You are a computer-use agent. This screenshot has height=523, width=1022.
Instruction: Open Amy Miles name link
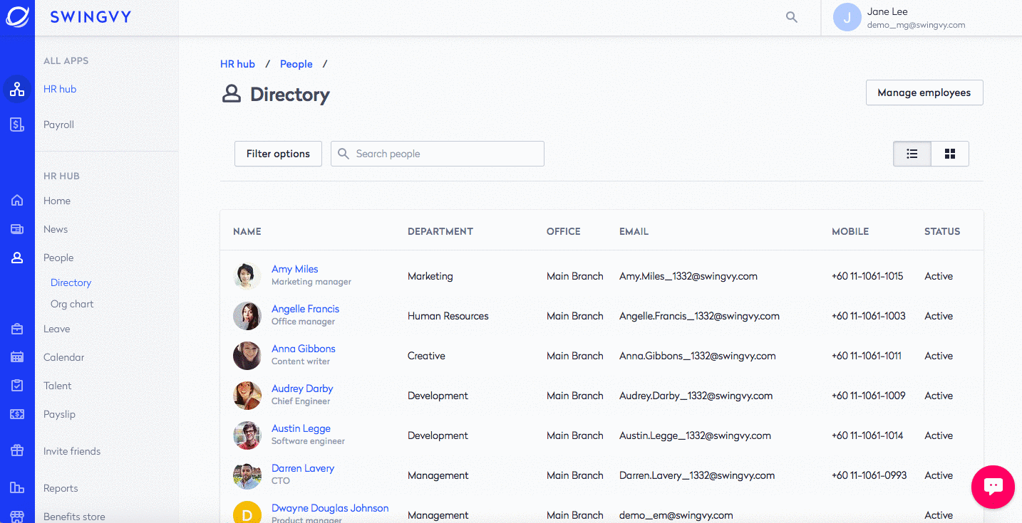(295, 269)
